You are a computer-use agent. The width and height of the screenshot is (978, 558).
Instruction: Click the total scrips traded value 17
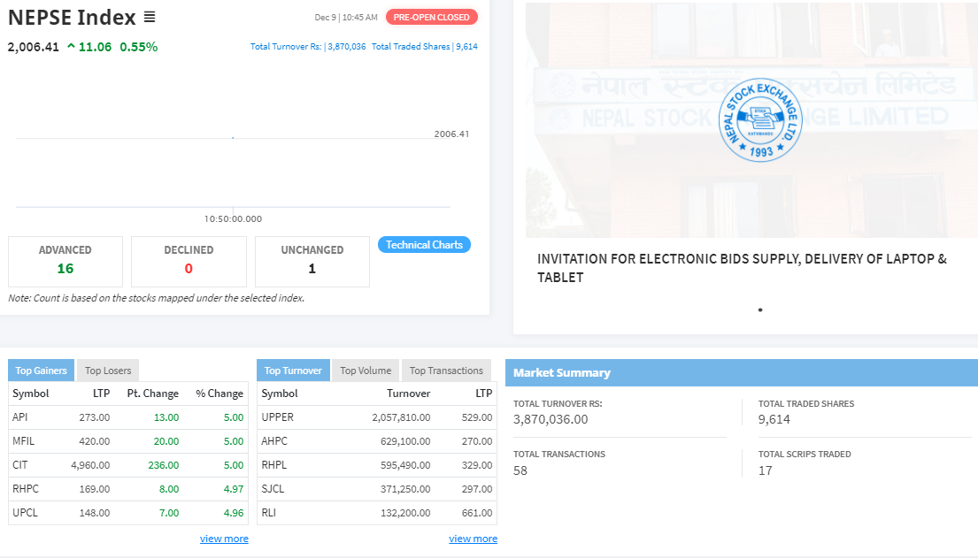pos(766,470)
